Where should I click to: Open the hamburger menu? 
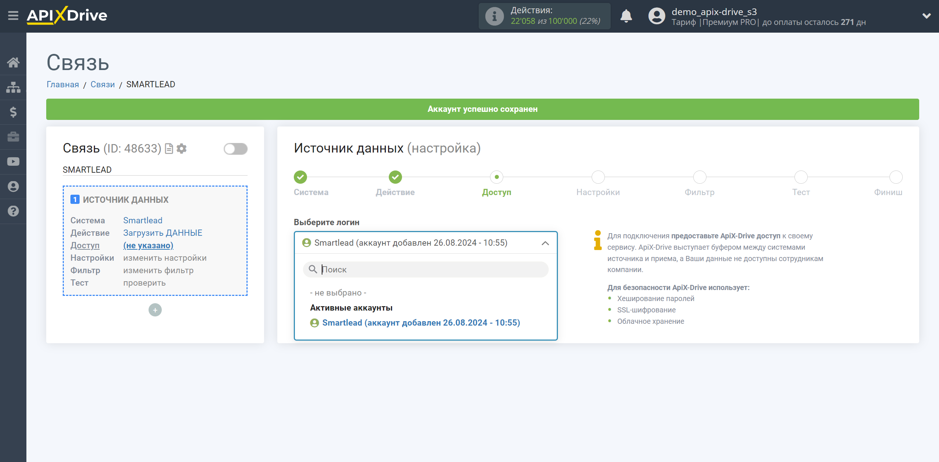[x=13, y=16]
